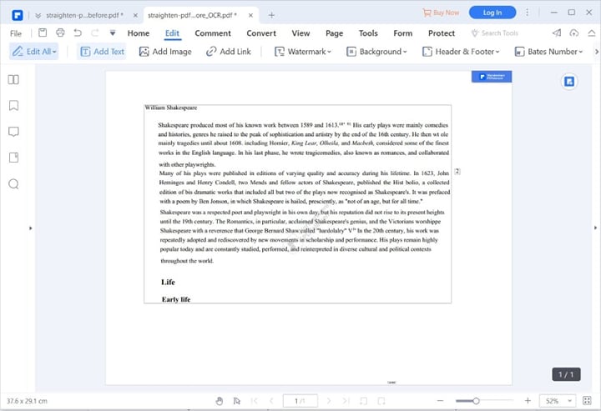Open the Page tab

click(334, 33)
